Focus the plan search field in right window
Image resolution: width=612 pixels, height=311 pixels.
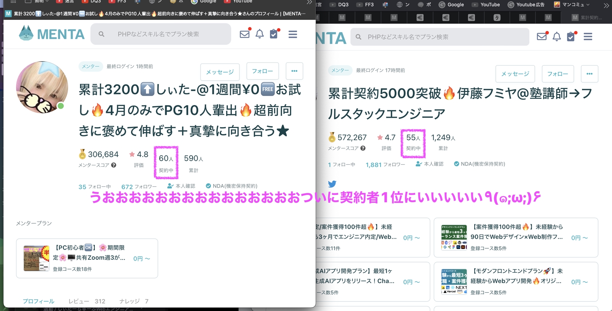(440, 37)
